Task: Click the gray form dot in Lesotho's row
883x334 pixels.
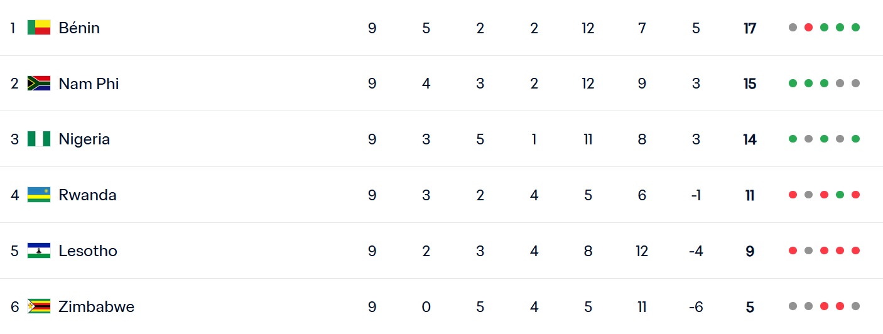Action: (x=808, y=251)
